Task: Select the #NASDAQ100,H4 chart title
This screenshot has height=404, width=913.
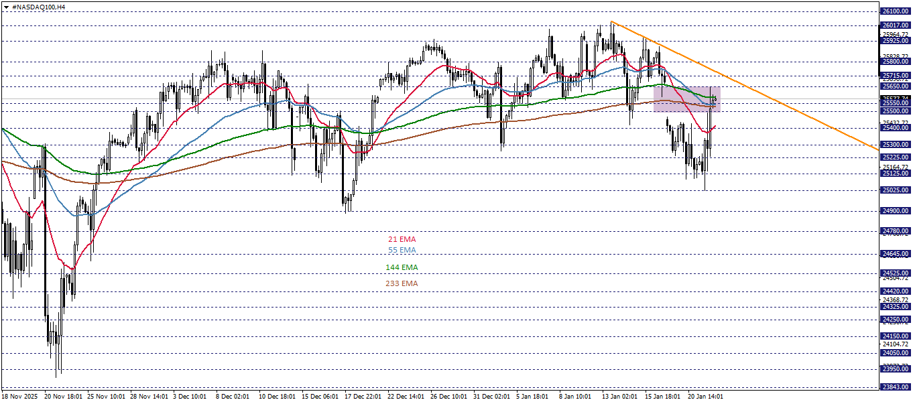Action: [38, 5]
